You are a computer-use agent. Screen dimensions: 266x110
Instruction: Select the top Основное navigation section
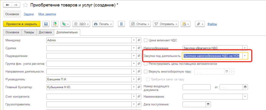12,14
